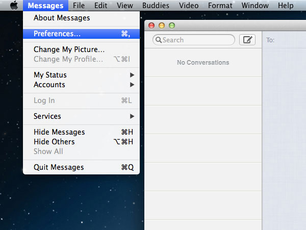Open the View menu
This screenshot has width=306, height=230.
pyautogui.click(x=125, y=6)
